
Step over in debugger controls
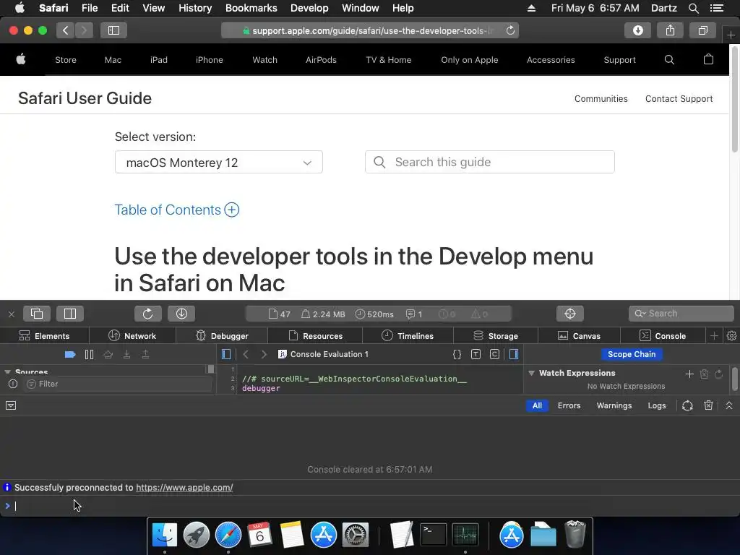click(x=108, y=354)
